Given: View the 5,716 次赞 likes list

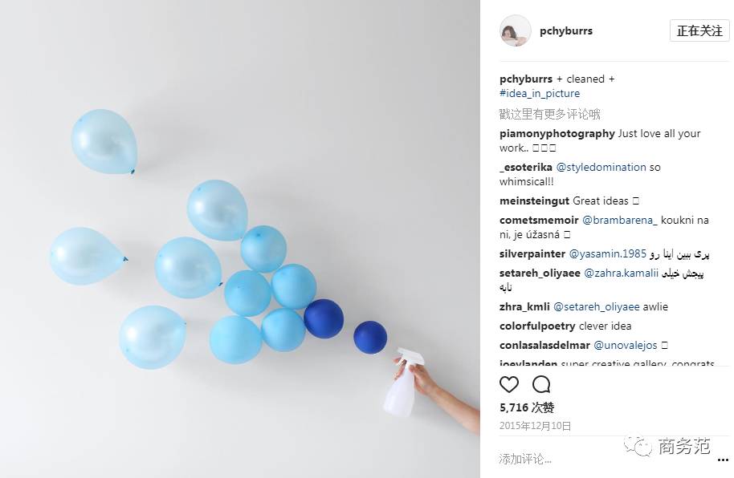Looking at the screenshot, I should pos(527,407).
